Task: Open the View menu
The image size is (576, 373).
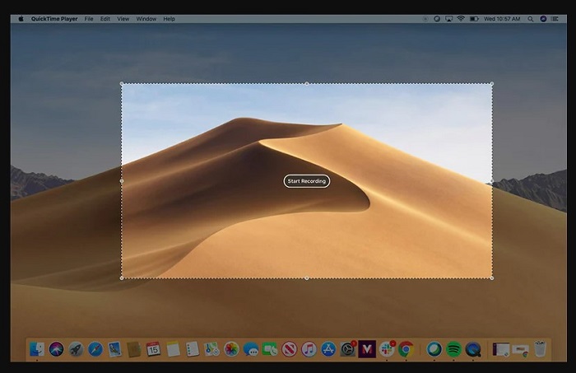Action: click(123, 19)
